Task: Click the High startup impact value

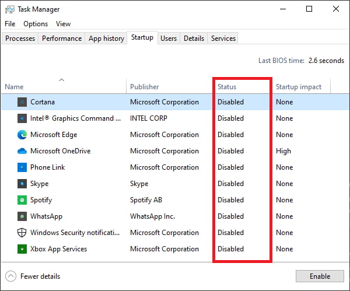Action: pos(283,151)
